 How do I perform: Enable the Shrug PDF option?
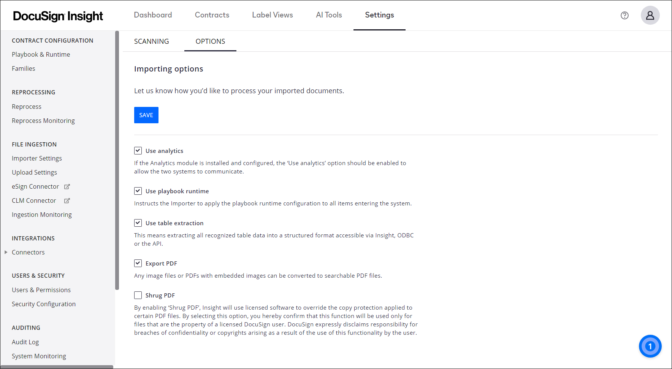[138, 295]
